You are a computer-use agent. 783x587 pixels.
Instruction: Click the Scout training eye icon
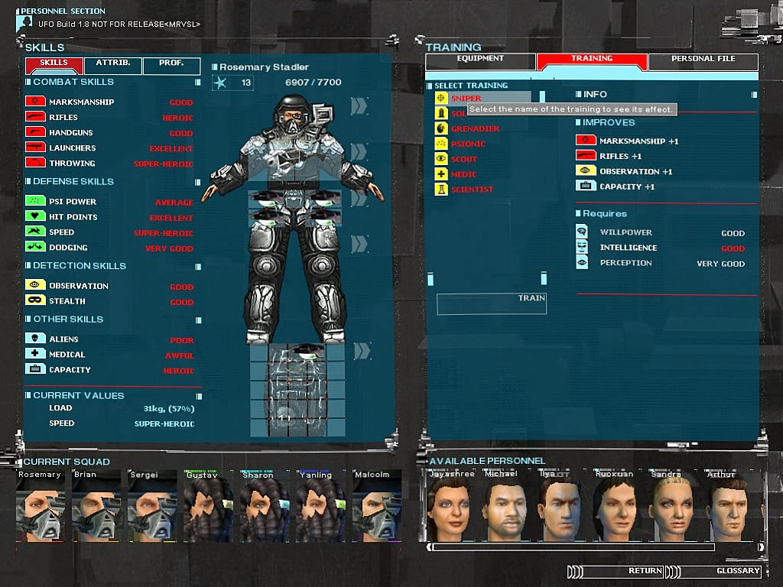[441, 159]
